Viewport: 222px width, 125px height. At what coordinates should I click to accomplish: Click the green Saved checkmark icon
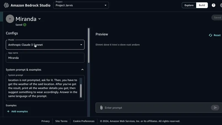tap(25, 25)
